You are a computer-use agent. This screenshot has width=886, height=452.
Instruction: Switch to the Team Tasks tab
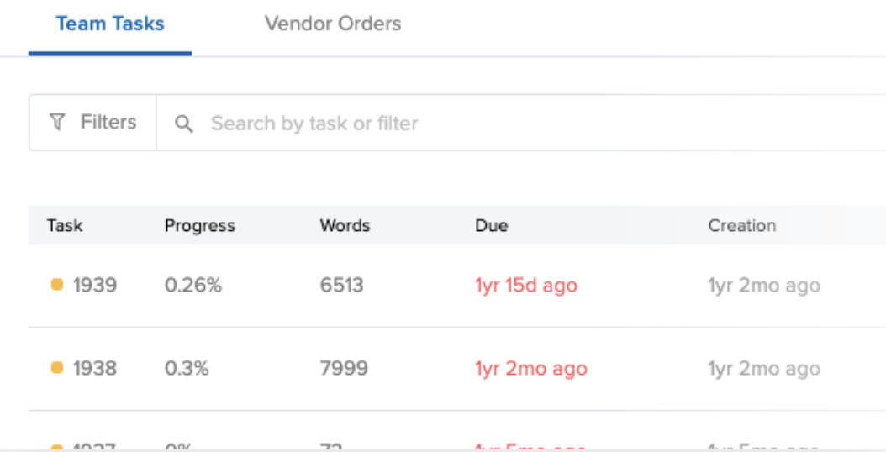tap(110, 24)
